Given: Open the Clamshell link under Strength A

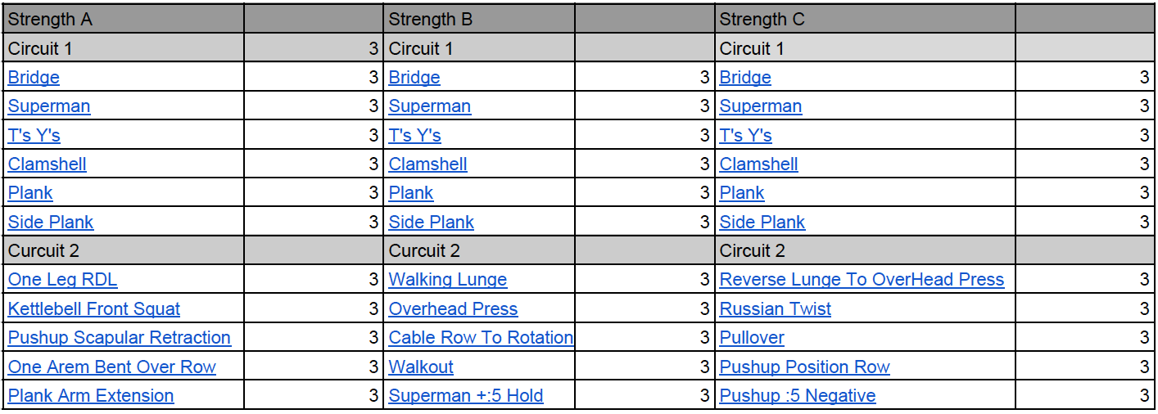Looking at the screenshot, I should click(x=47, y=164).
